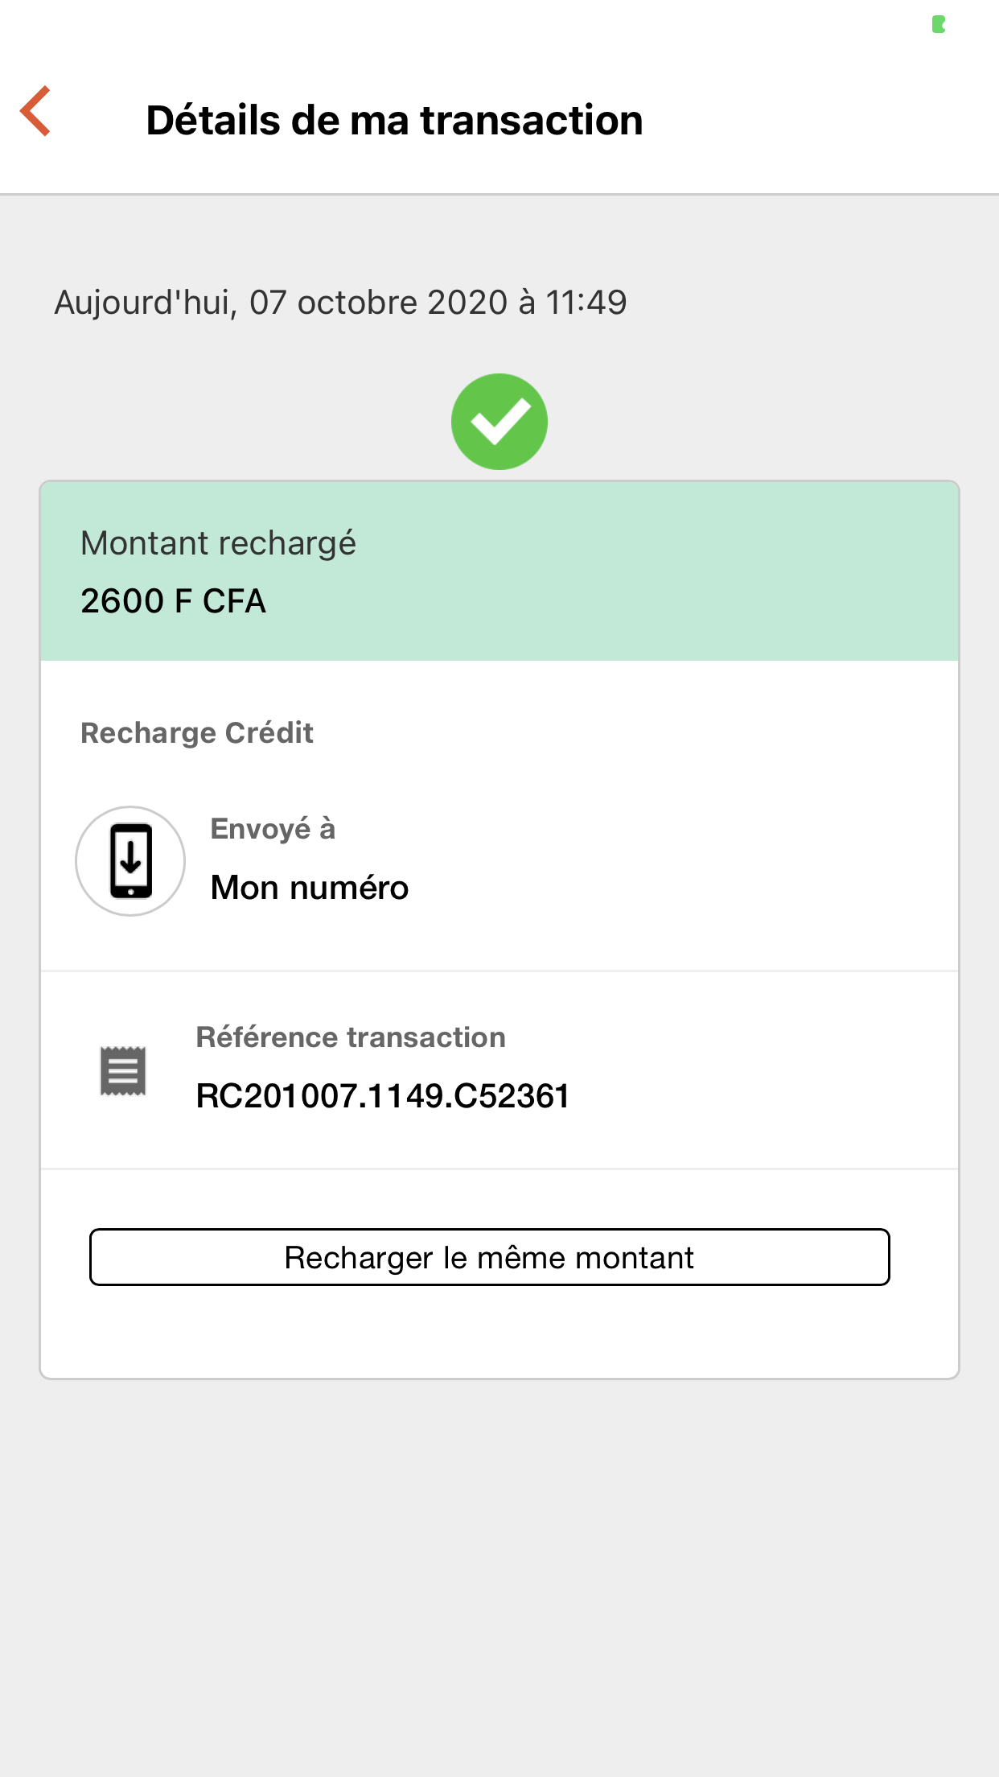Tap the word transaction in page title
Viewport: 999px width, 1777px height.
tap(531, 121)
